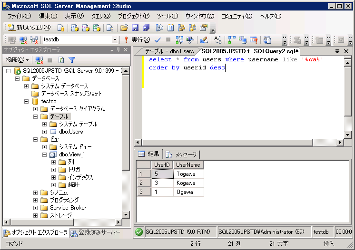Switch output to Results to Text
This screenshot has height=250, width=355.
pos(267,40)
